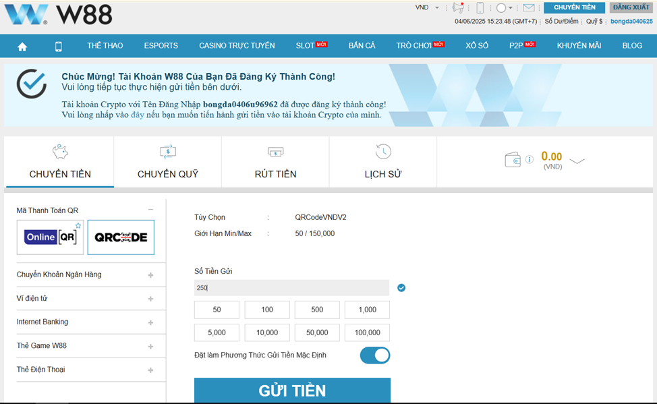Switch to the CHUYỂN TIỀN piggy bank tab
This screenshot has width=657, height=404.
pos(60,162)
